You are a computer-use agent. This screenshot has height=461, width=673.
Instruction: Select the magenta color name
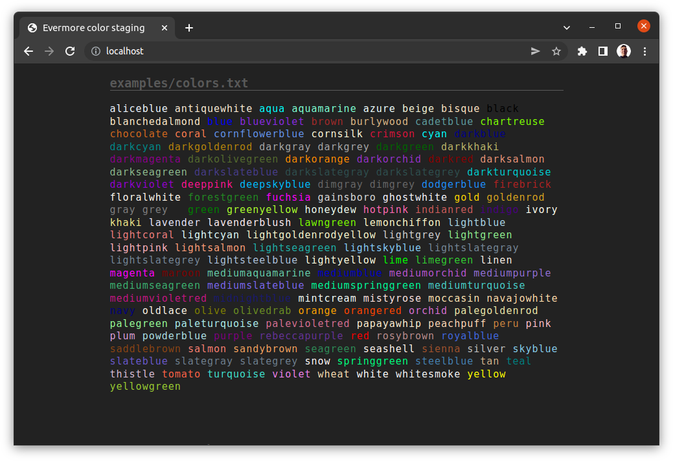coord(132,273)
